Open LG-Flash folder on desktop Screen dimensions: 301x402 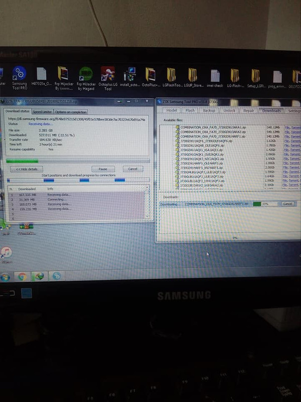(235, 78)
